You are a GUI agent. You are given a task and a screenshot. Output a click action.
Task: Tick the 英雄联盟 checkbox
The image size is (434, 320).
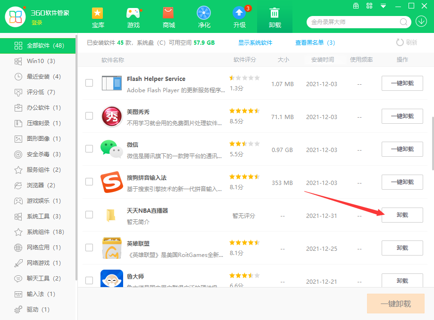click(x=89, y=248)
